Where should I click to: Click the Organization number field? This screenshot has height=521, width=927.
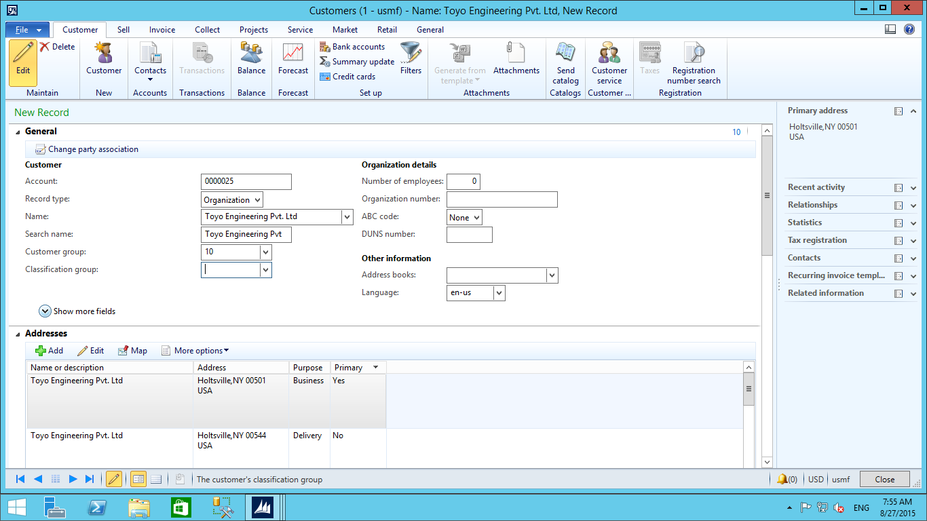pos(502,199)
